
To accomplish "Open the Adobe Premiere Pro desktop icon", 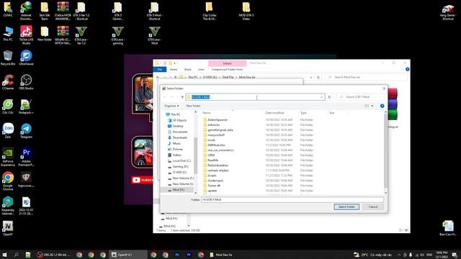I will tap(26, 157).
